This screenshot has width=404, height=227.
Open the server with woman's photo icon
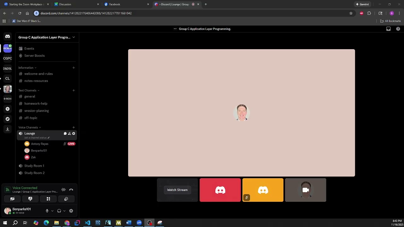(x=8, y=89)
